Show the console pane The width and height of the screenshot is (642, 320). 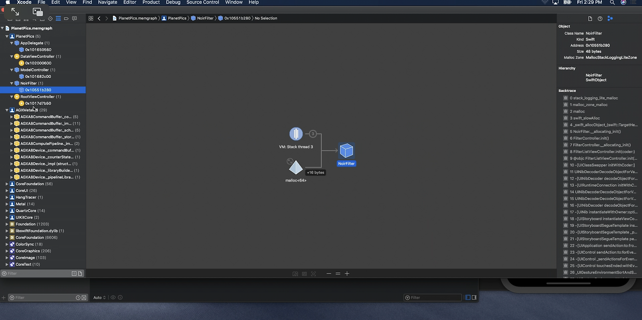(x=474, y=297)
